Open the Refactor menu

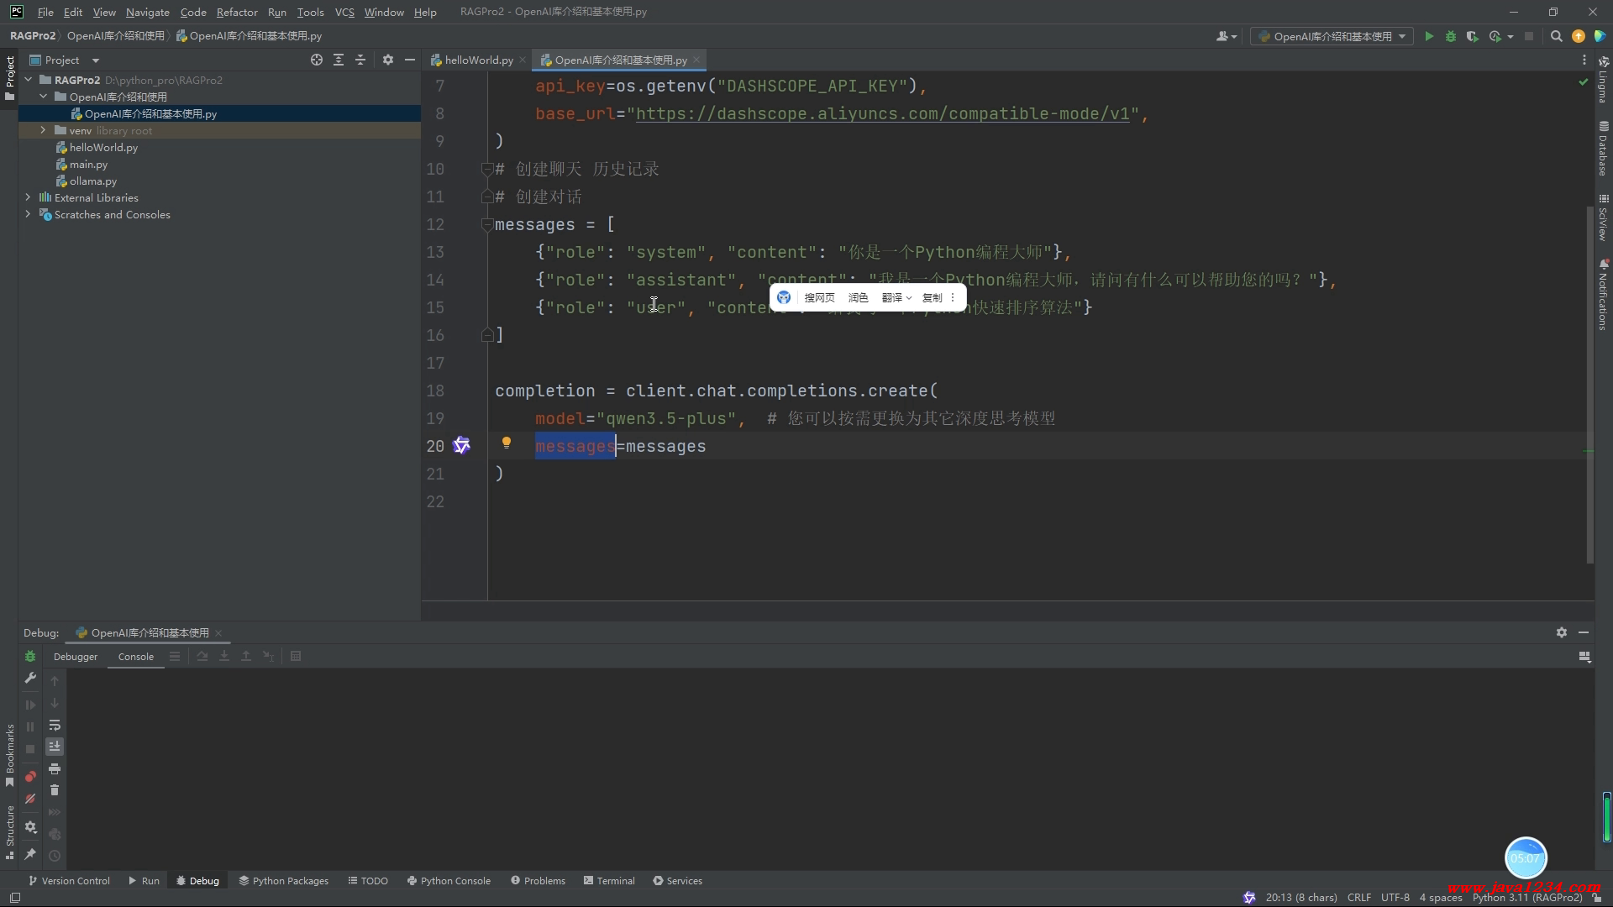point(236,12)
